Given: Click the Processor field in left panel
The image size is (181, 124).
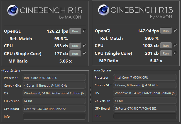Looking at the screenshot, I should [x=54, y=78].
